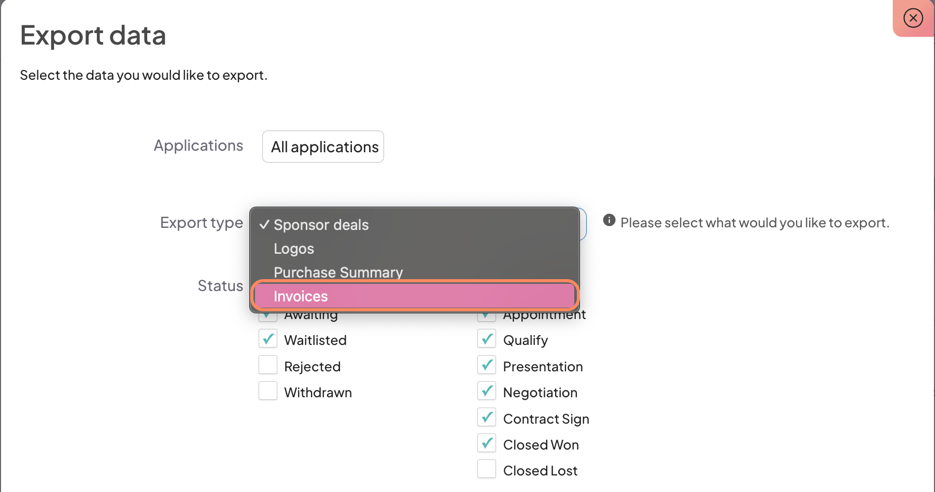
Task: Select Sponsor deals export type
Action: point(321,225)
